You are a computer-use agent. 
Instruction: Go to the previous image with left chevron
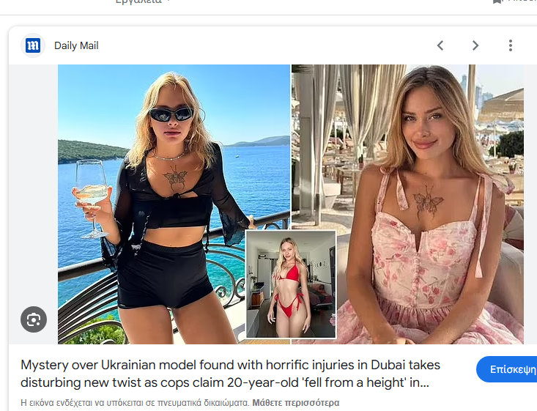point(440,45)
